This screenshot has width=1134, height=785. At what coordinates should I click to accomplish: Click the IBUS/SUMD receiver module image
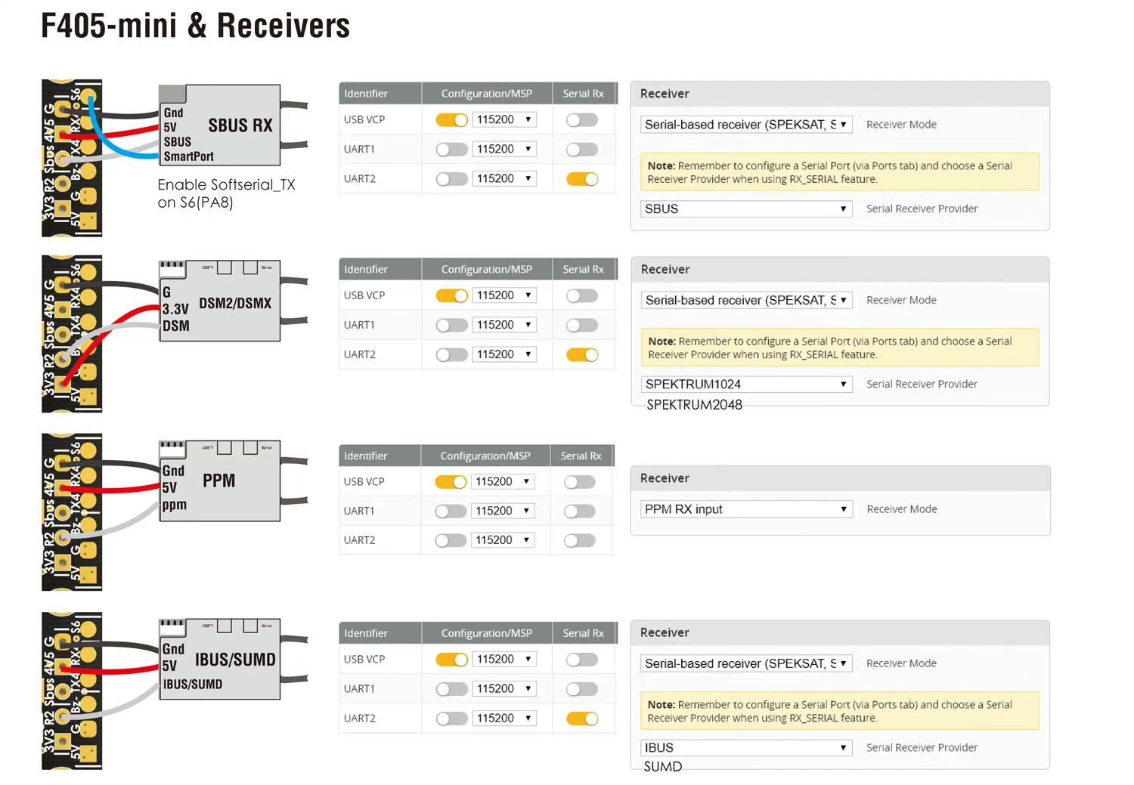tap(219, 659)
